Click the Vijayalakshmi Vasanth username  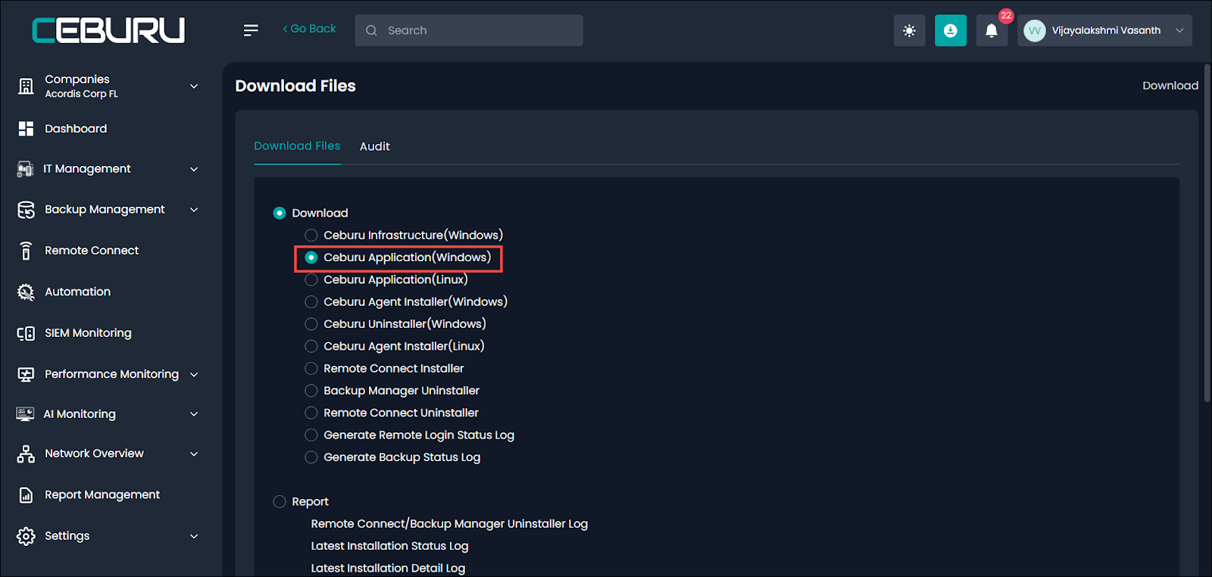point(1106,30)
